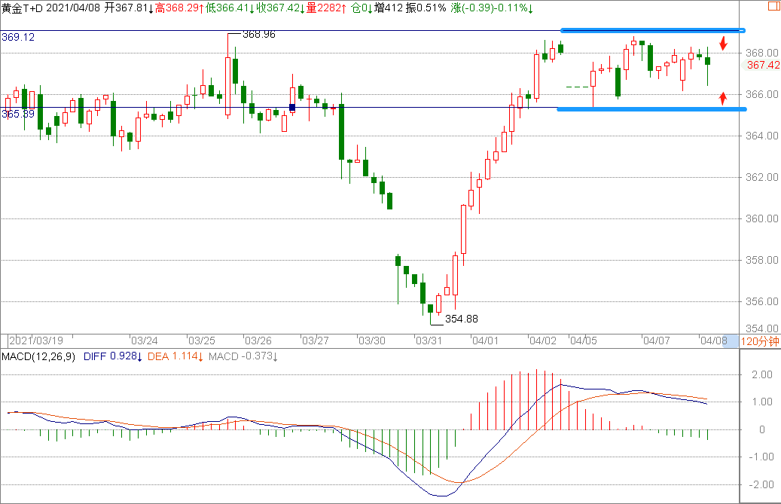Screen dimensions: 781x504
Task: Click the change value 涨(-0.39)-0.11%
Action: click(x=492, y=8)
